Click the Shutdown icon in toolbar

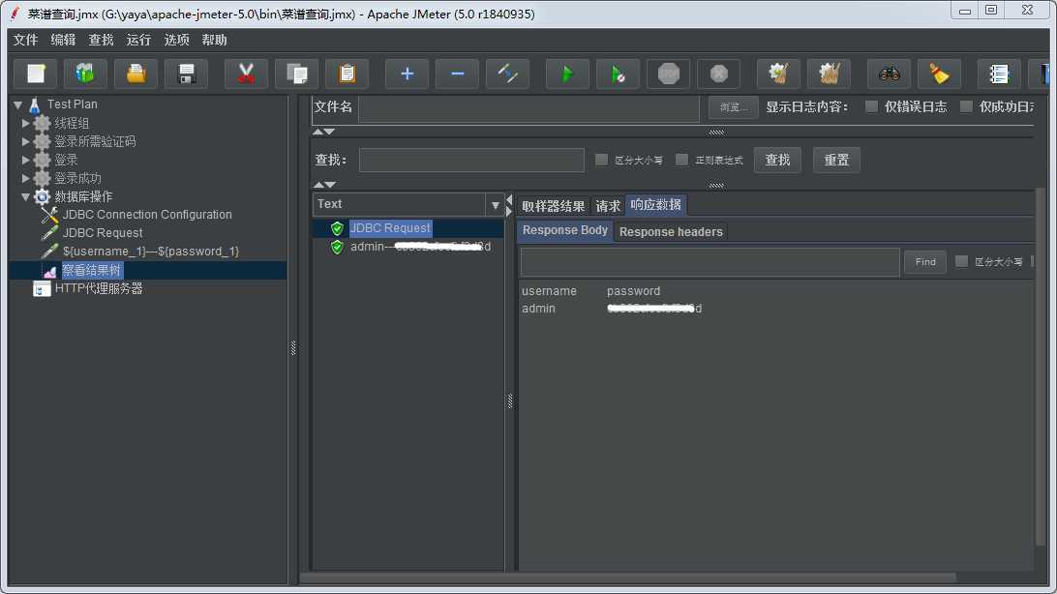[718, 74]
